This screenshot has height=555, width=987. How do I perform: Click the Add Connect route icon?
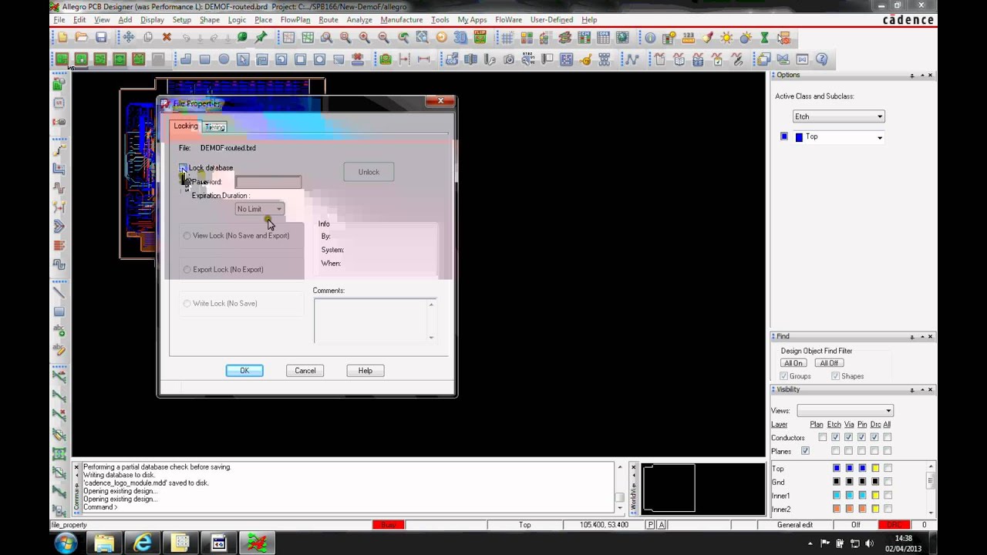[x=58, y=150]
